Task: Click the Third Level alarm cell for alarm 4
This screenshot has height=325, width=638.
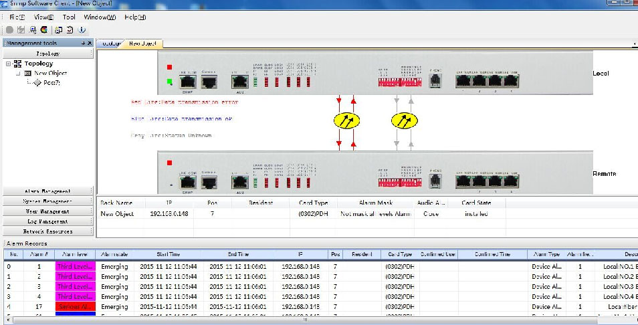Action: click(76, 296)
